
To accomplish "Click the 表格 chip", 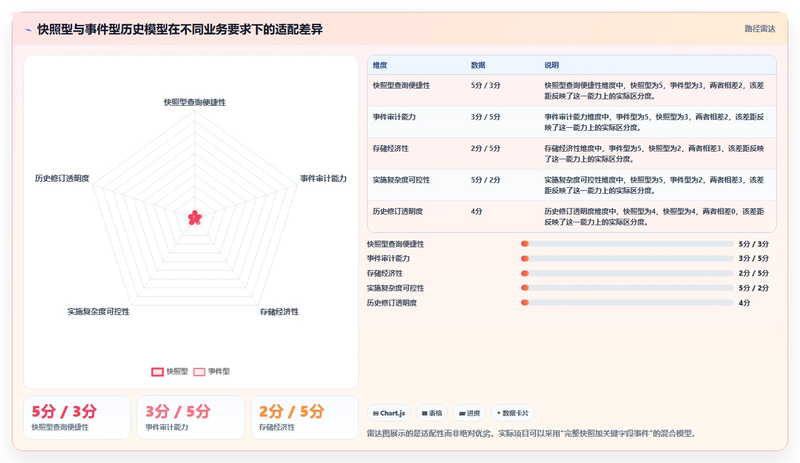I will 432,413.
